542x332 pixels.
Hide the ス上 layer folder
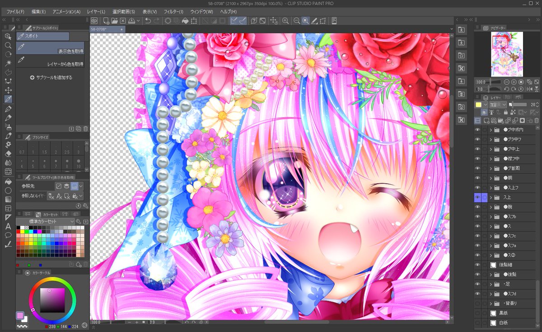(x=477, y=197)
